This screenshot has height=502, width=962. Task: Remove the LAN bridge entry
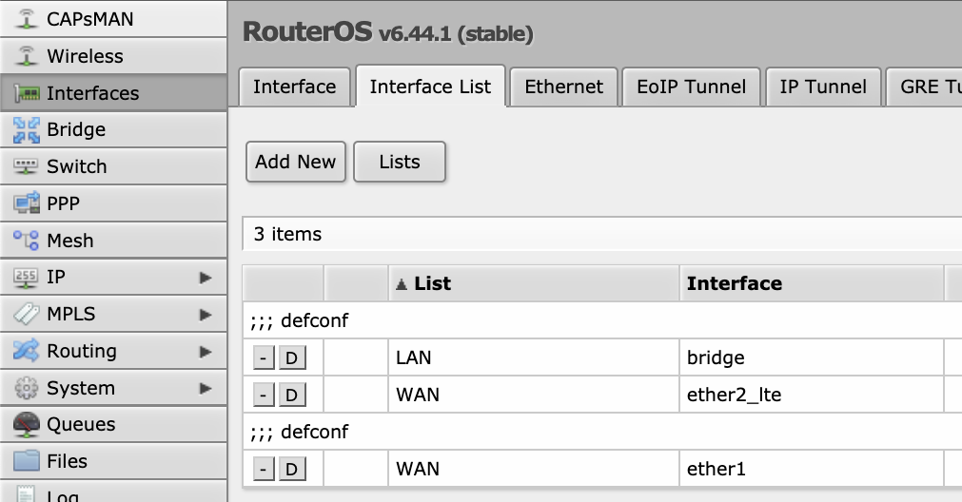[x=264, y=357]
